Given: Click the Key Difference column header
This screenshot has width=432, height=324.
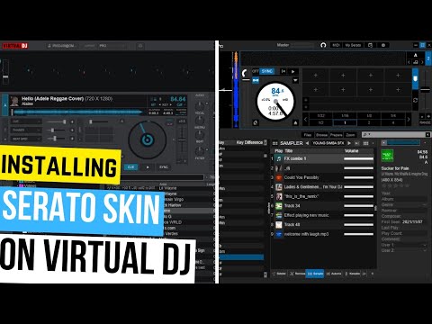Looking at the screenshot, I should 249,142.
